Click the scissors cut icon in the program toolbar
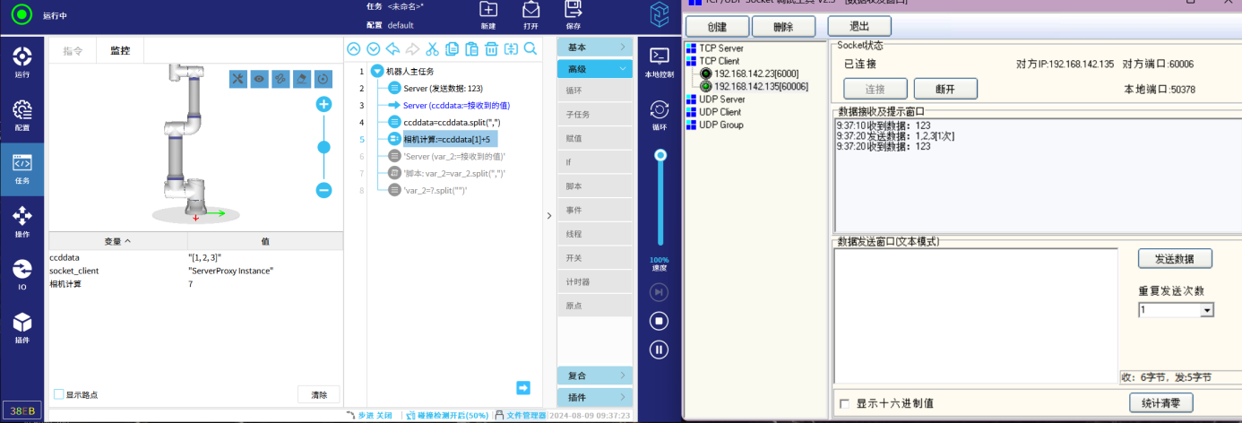This screenshot has width=1242, height=423. tap(432, 49)
